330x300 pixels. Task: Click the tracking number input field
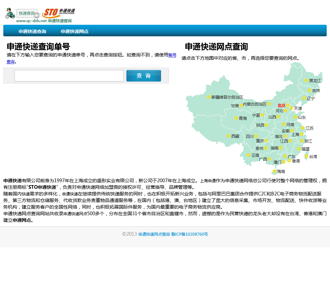point(69,76)
